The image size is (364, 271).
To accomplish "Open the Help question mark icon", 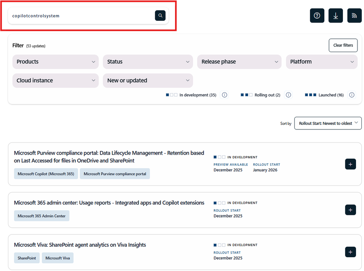I will point(317,16).
